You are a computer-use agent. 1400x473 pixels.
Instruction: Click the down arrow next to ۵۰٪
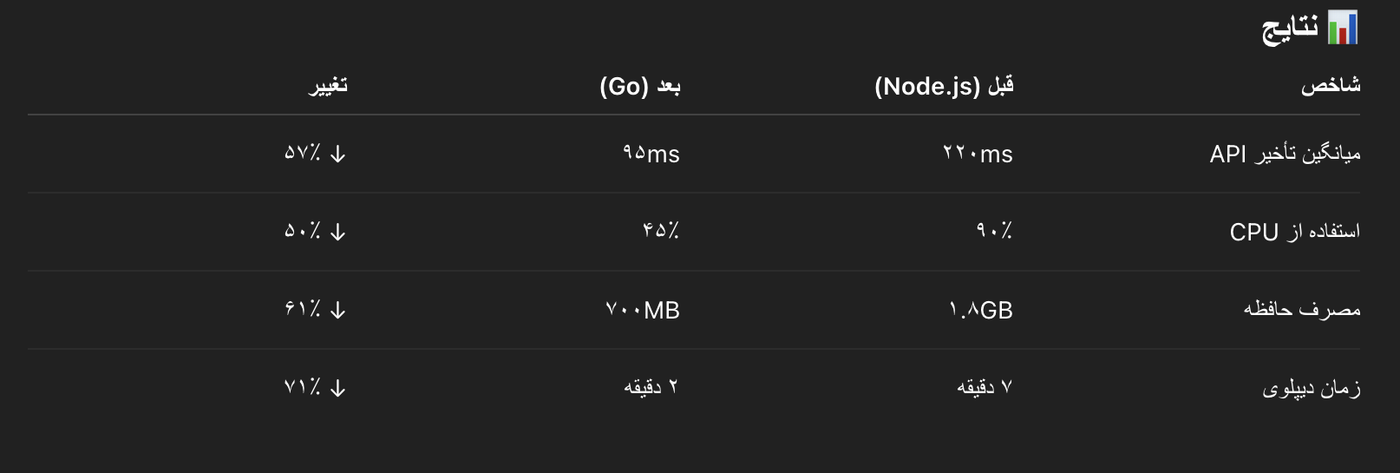click(338, 233)
